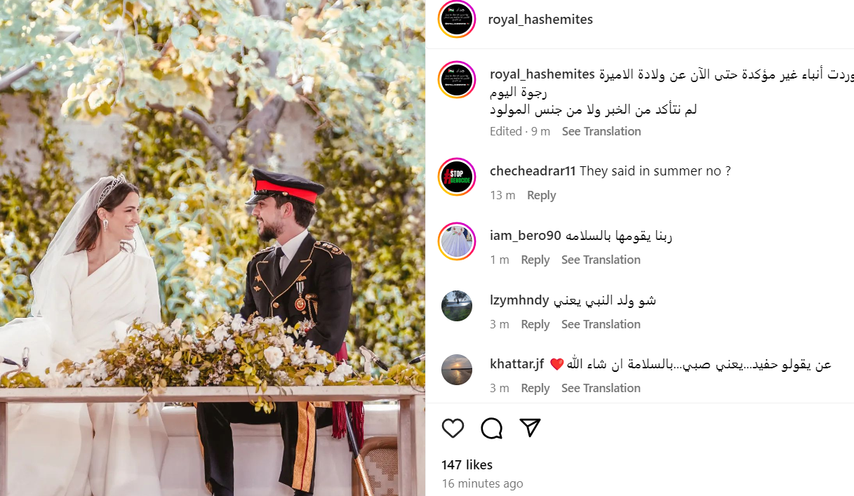Screen dimensions: 854x496
Task: Reply to khattar.jf's comment
Action: [535, 389]
